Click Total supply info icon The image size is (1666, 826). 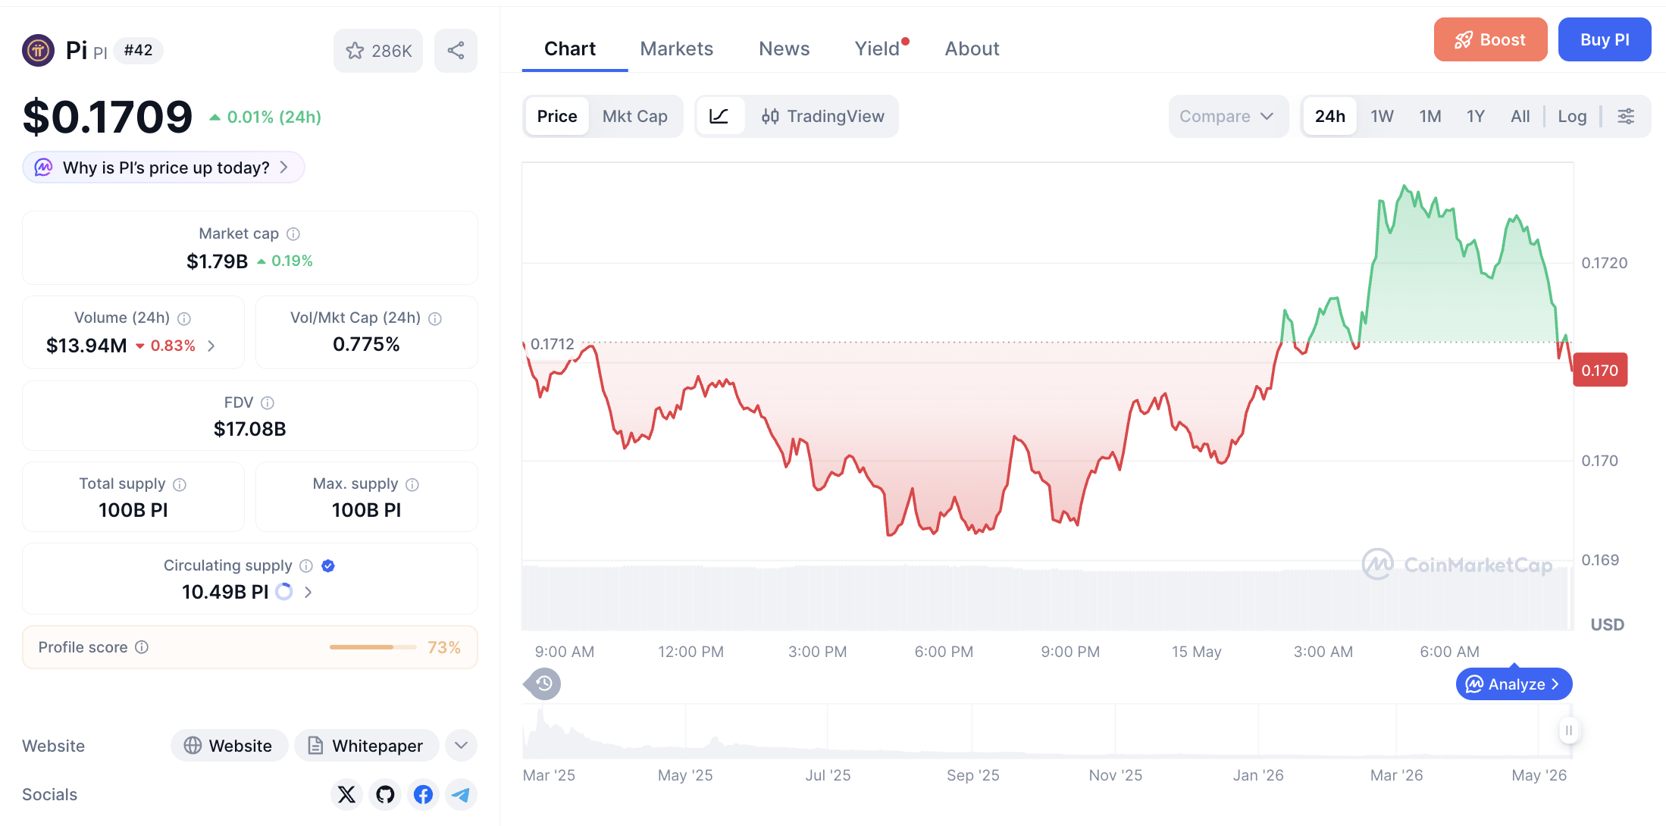click(x=180, y=484)
